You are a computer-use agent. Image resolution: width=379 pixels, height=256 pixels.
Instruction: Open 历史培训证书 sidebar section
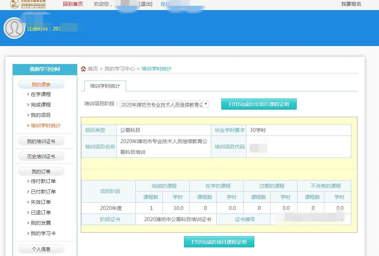point(41,156)
